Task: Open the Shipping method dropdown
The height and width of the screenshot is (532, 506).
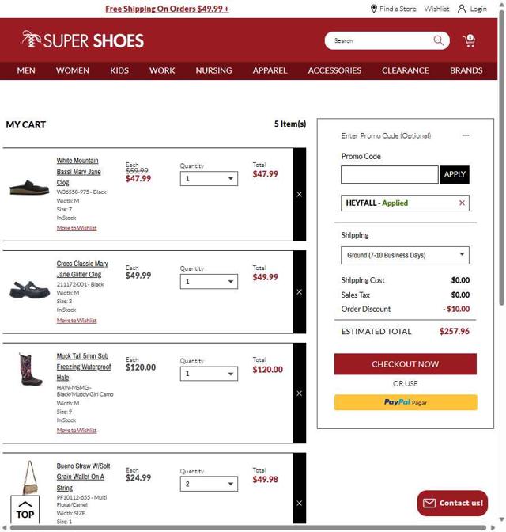Action: (405, 255)
